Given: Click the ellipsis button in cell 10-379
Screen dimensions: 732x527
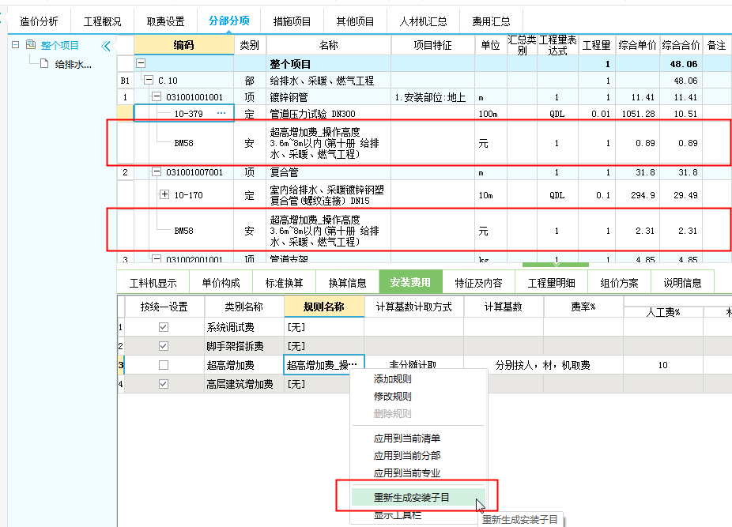Looking at the screenshot, I should 221,114.
